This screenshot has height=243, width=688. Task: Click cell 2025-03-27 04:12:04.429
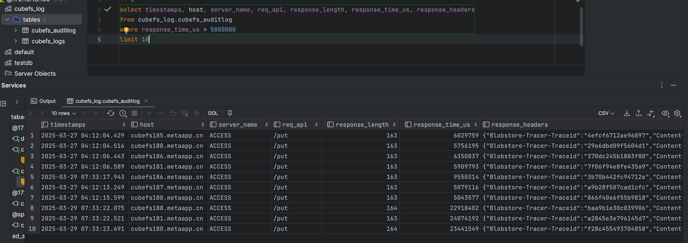coord(83,135)
